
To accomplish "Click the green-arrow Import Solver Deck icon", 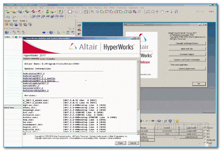I will pos(26,12).
